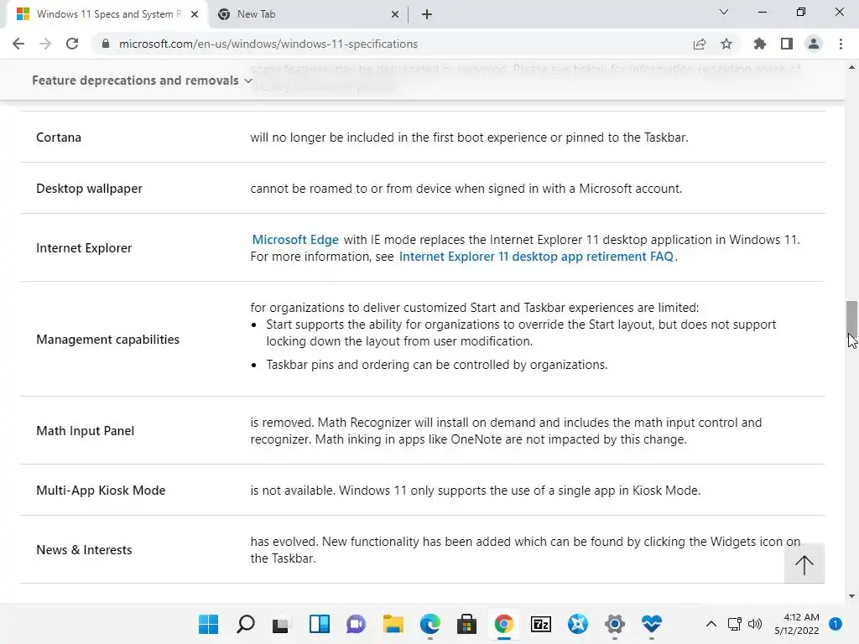Open a new browser tab
This screenshot has height=644, width=859.
[x=427, y=14]
